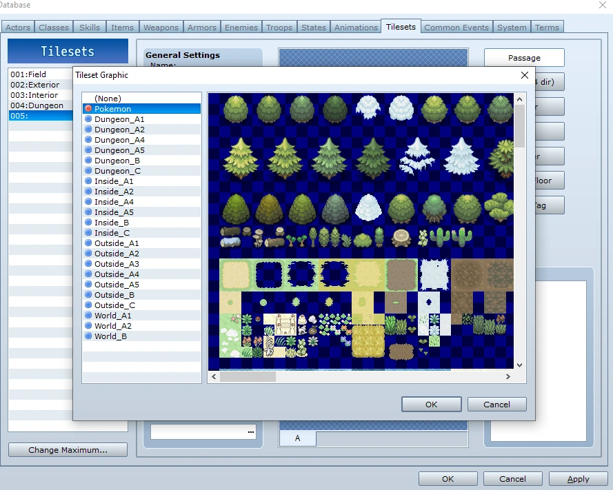Click the blue icon beside Dungeon_B
The image size is (613, 490).
(x=88, y=160)
